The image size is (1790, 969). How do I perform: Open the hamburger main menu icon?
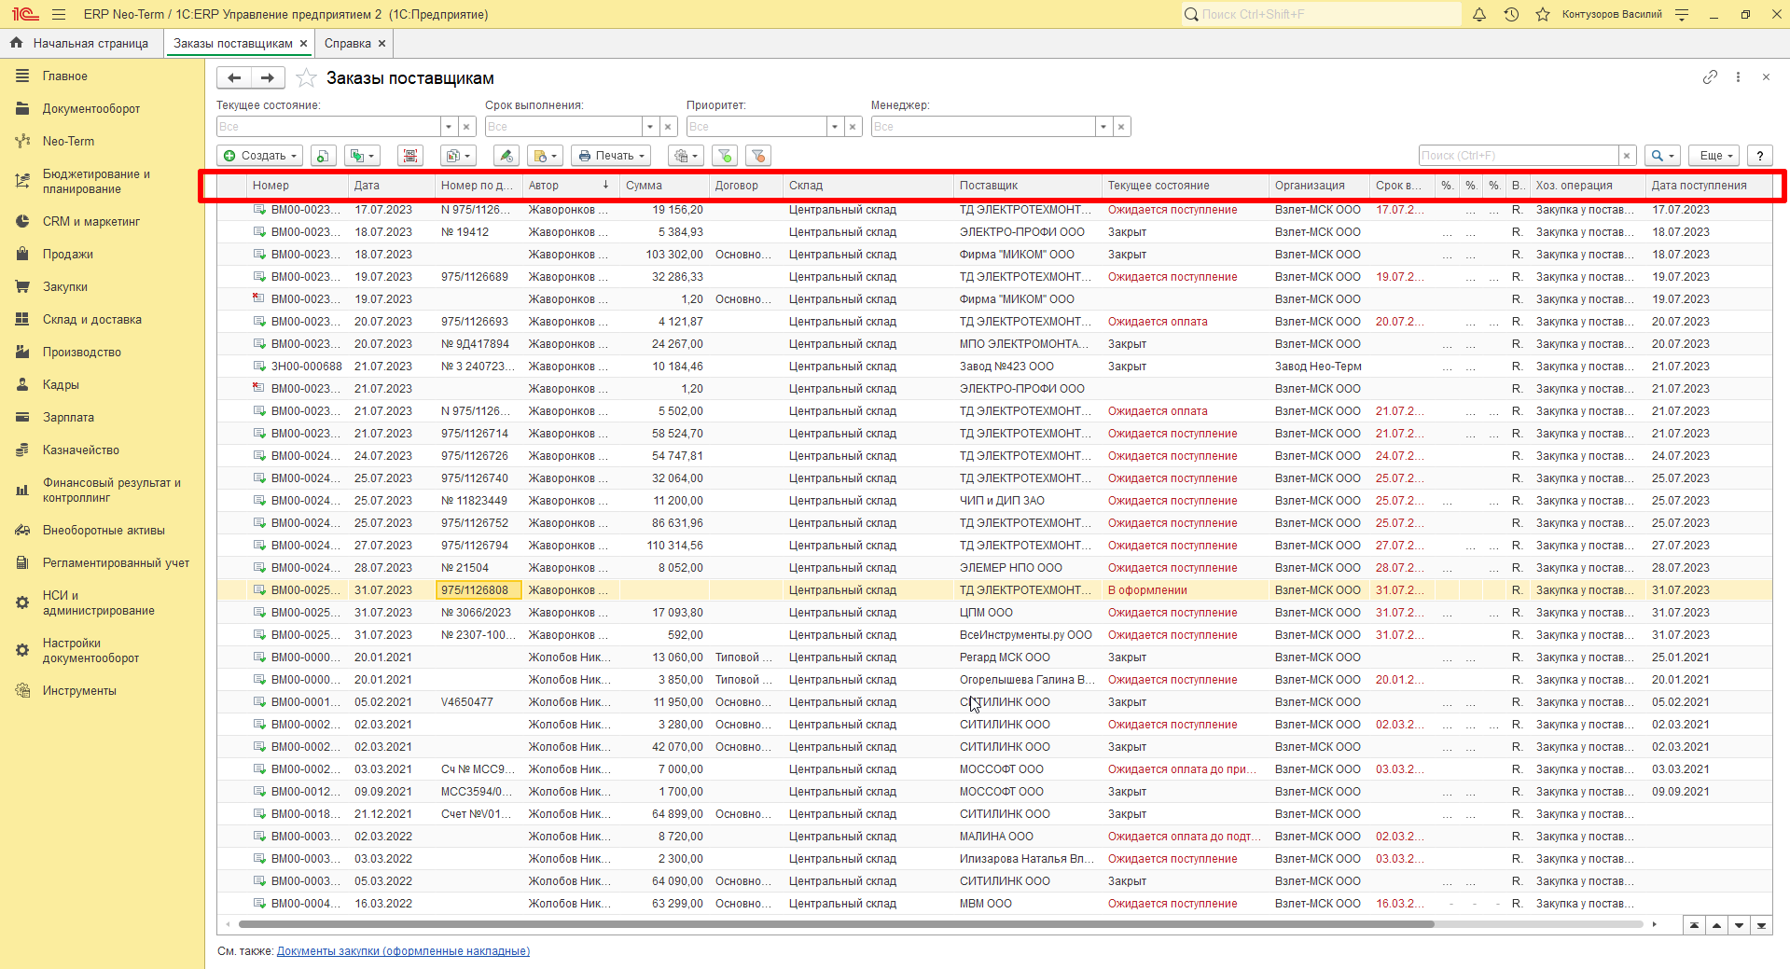(59, 14)
